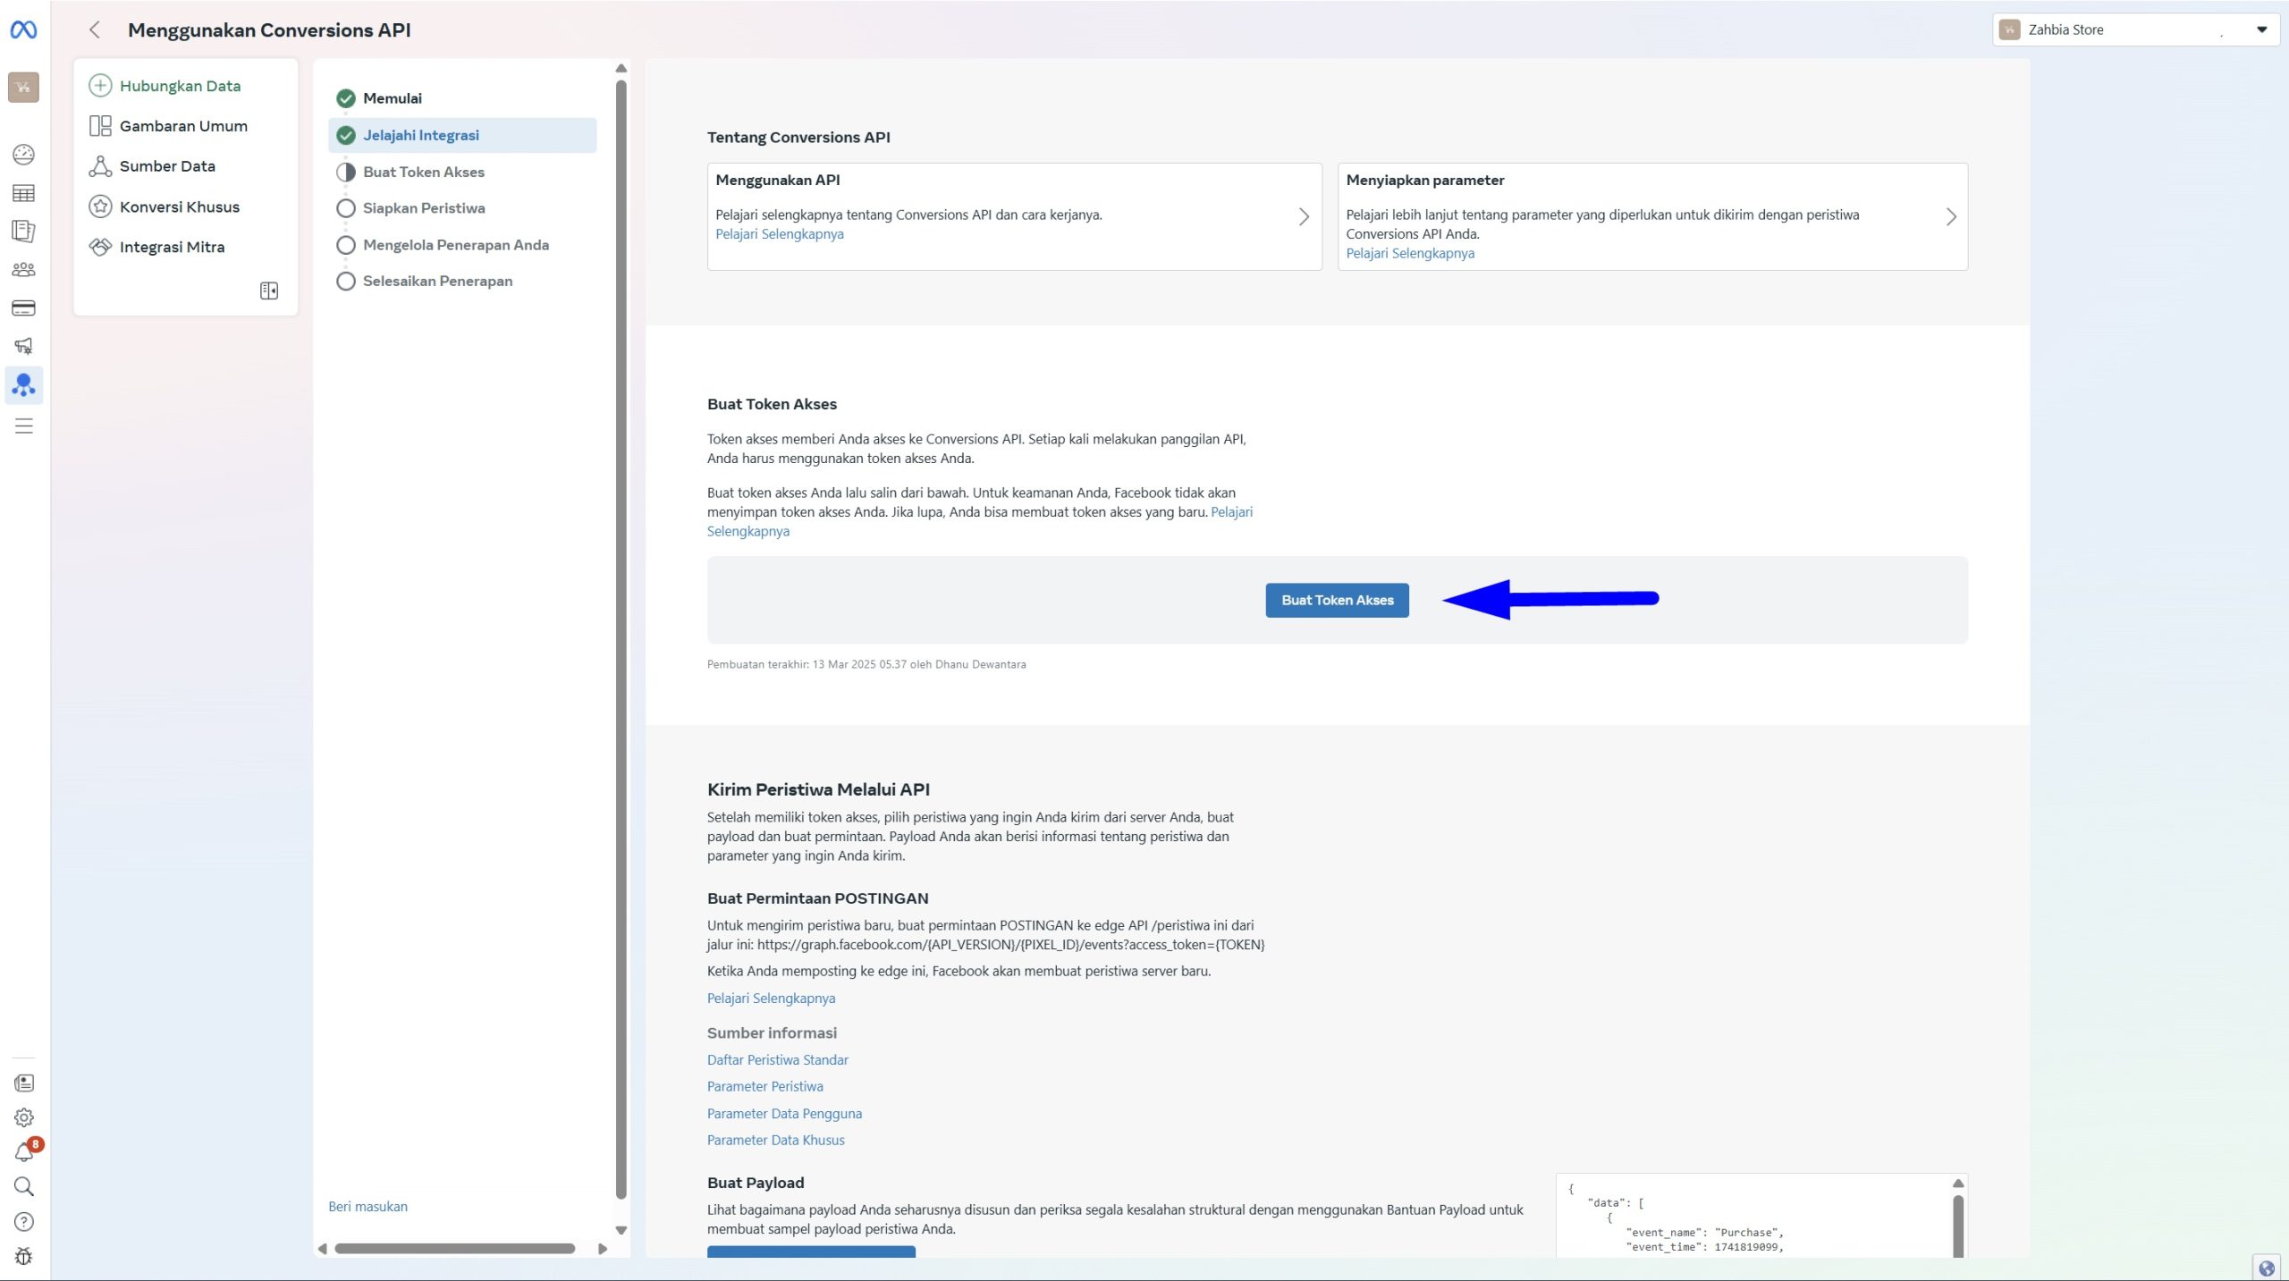Image resolution: width=2289 pixels, height=1281 pixels.
Task: Click the Audiences people icon
Action: (24, 269)
